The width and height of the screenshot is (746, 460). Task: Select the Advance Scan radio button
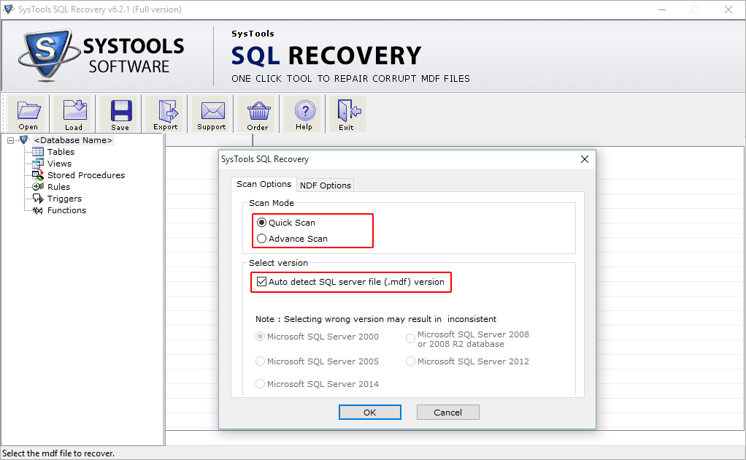[x=261, y=239]
